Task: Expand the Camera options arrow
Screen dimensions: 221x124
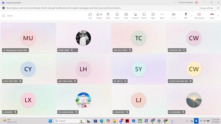Action: [x=179, y=16]
